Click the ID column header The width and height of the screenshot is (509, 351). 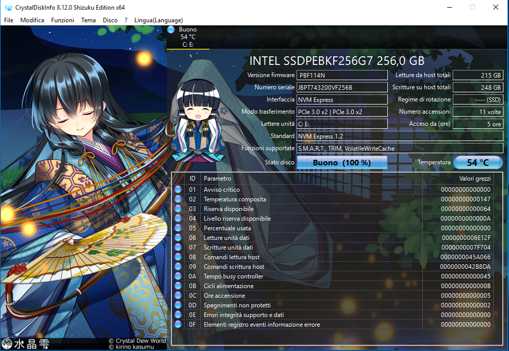point(192,179)
